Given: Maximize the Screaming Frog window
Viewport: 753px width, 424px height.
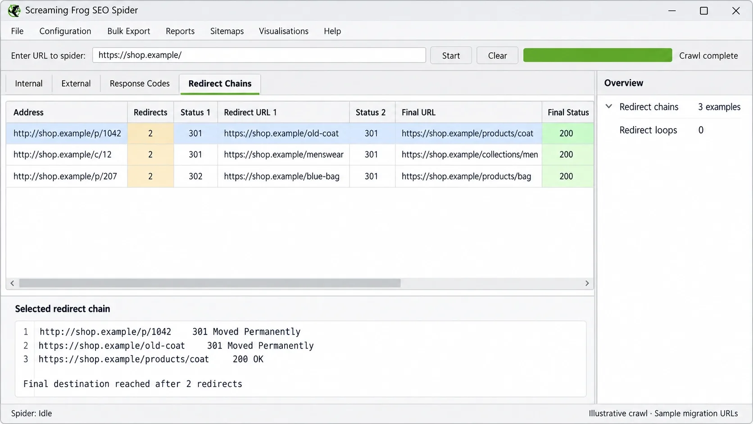Looking at the screenshot, I should (x=704, y=10).
